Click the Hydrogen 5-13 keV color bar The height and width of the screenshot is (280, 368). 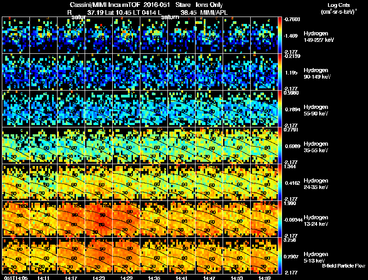(280, 256)
